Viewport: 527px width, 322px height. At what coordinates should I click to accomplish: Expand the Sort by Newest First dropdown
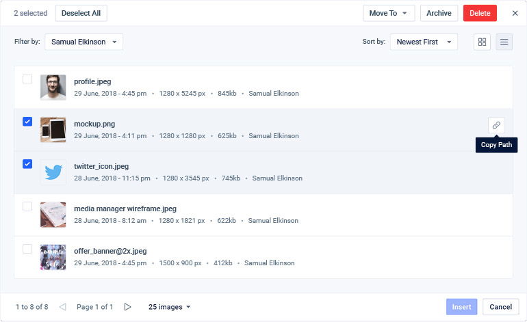click(x=424, y=42)
